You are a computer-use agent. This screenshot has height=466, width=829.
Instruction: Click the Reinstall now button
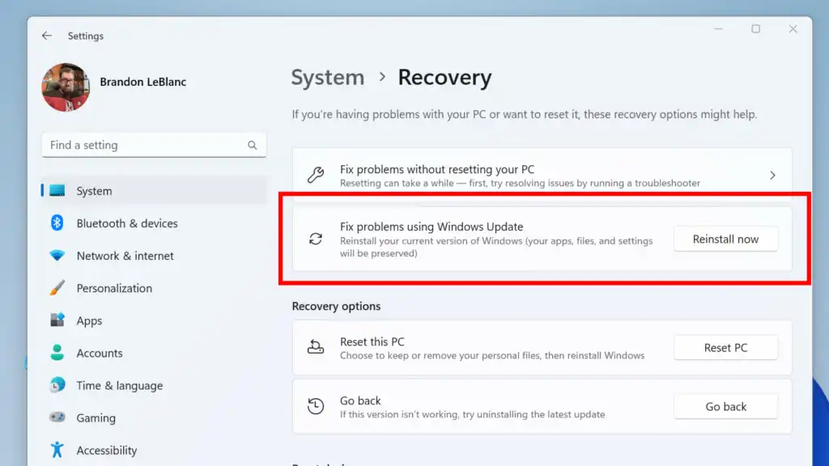(725, 239)
